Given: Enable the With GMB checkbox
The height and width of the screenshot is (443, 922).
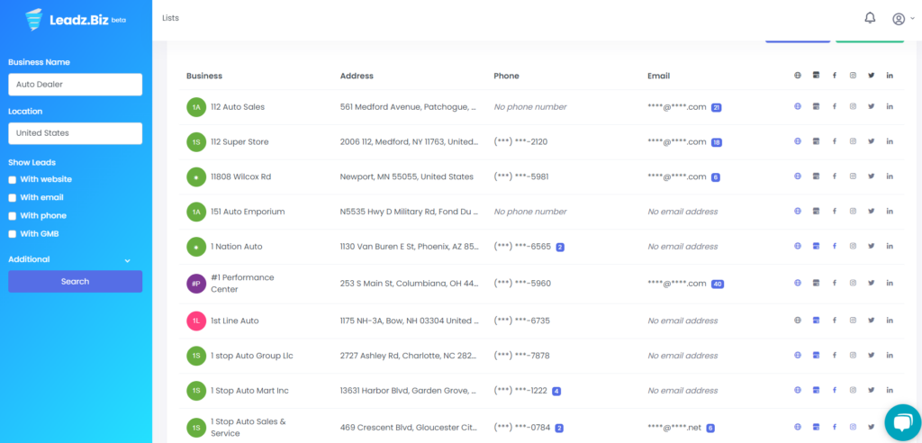Looking at the screenshot, I should tap(13, 234).
